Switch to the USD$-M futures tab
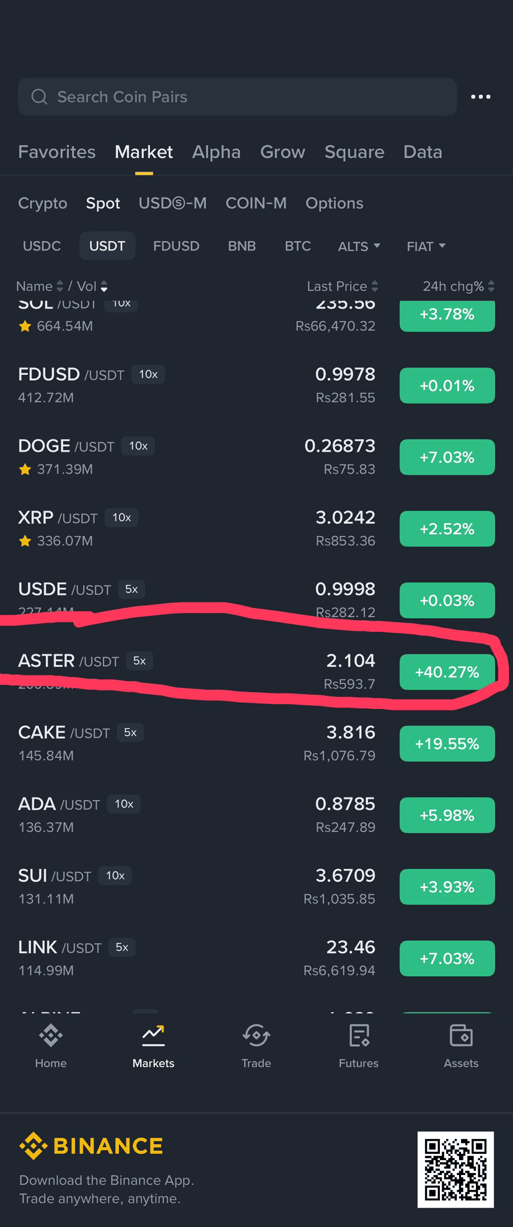The height and width of the screenshot is (1227, 513). [x=173, y=203]
